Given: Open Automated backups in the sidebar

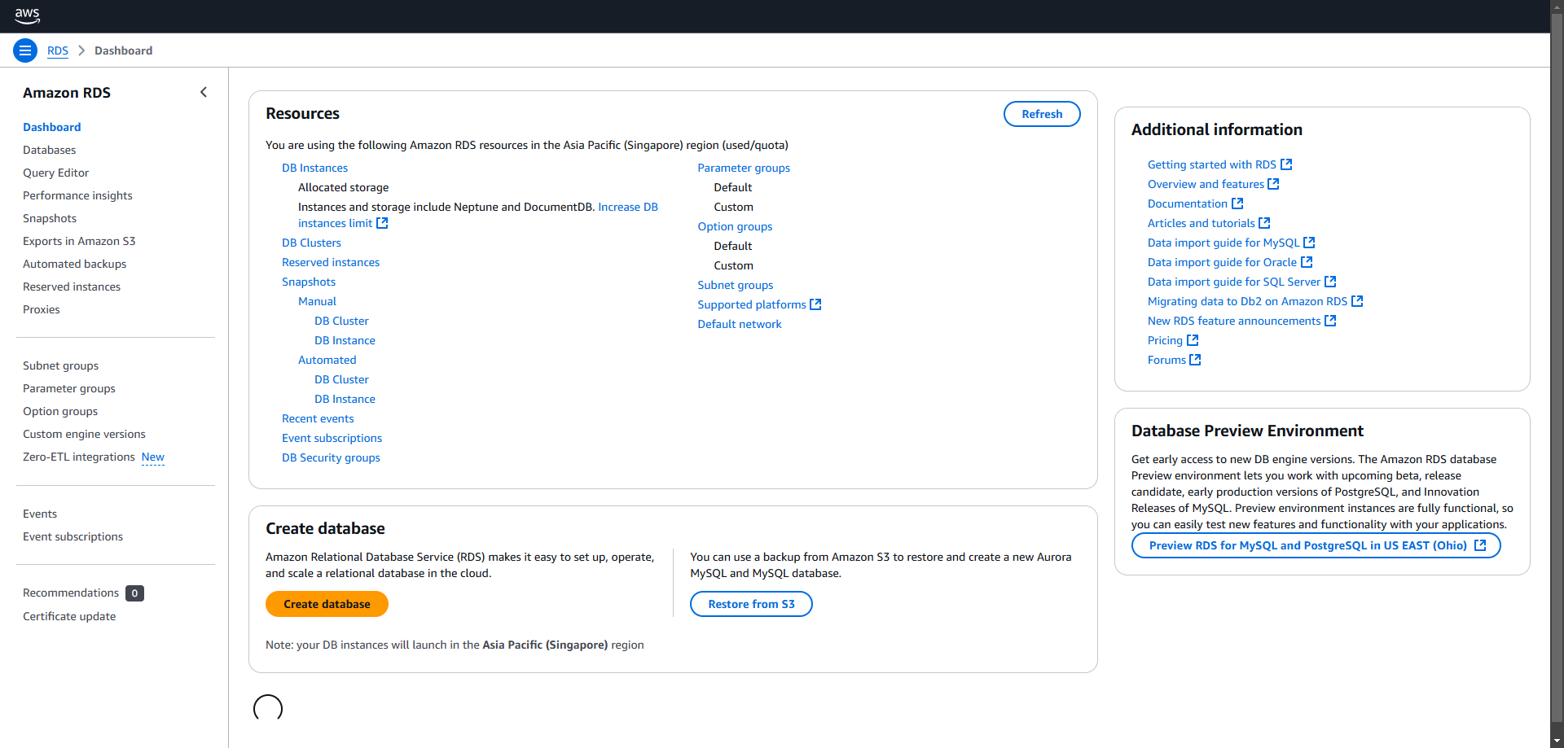Looking at the screenshot, I should point(75,264).
